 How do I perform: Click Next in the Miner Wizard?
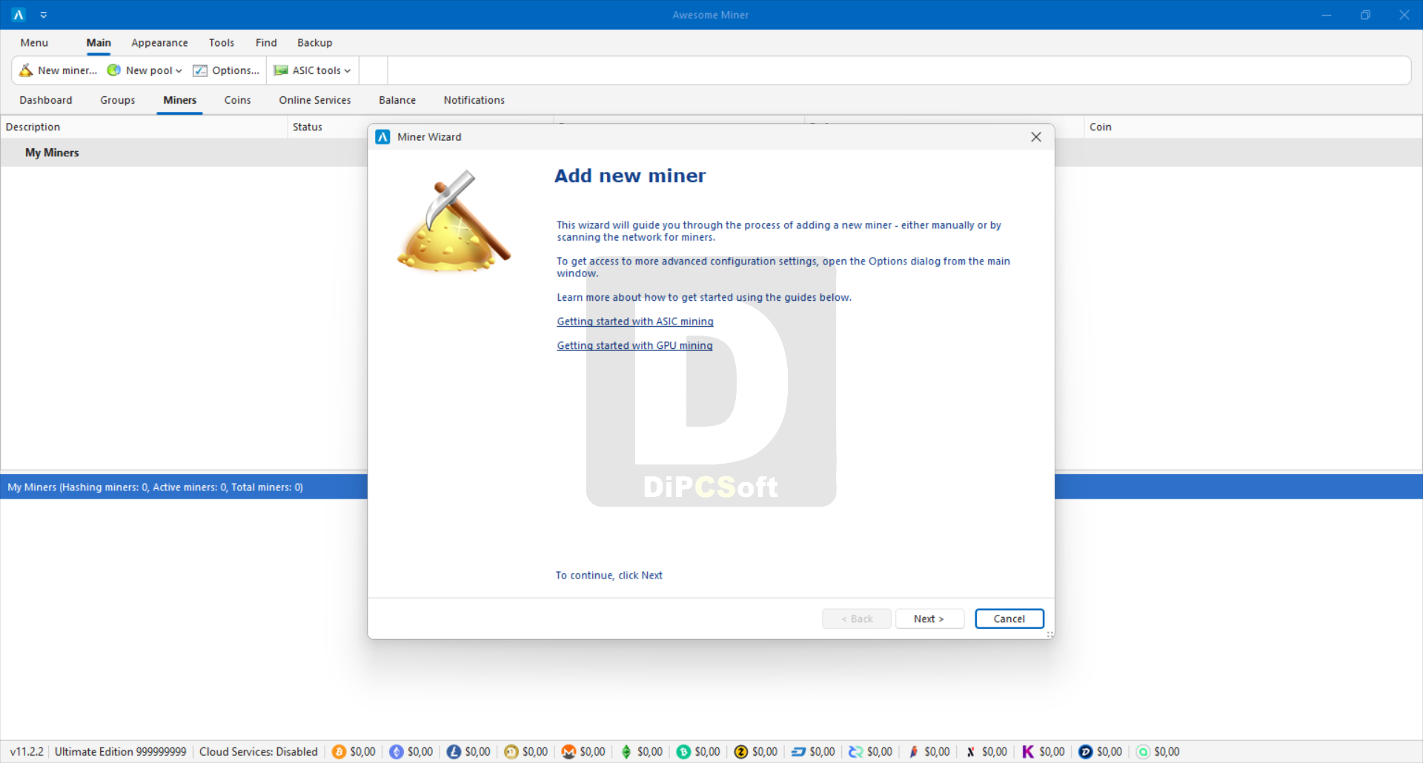coord(929,619)
